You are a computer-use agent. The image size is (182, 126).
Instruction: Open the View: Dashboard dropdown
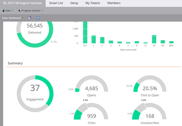tap(12, 18)
